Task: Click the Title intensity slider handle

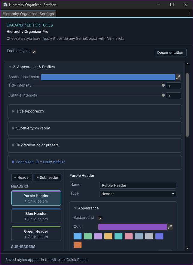Action: 163,85
